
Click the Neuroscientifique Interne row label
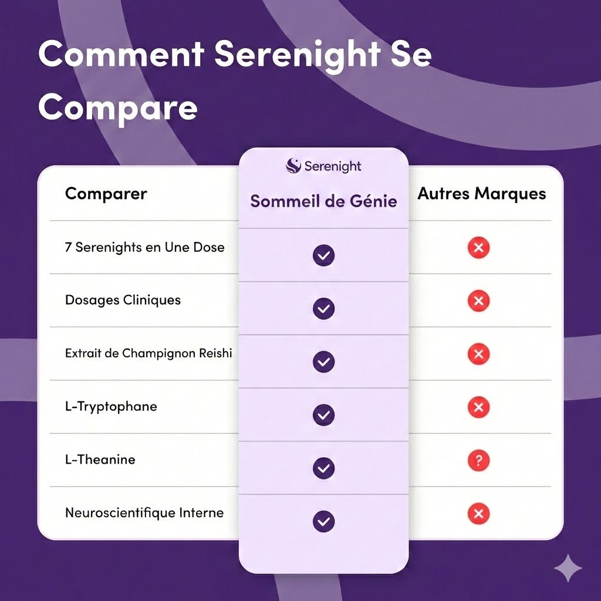pos(144,513)
